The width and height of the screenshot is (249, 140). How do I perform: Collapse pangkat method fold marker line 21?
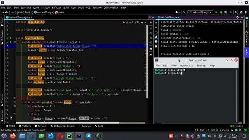[15, 102]
